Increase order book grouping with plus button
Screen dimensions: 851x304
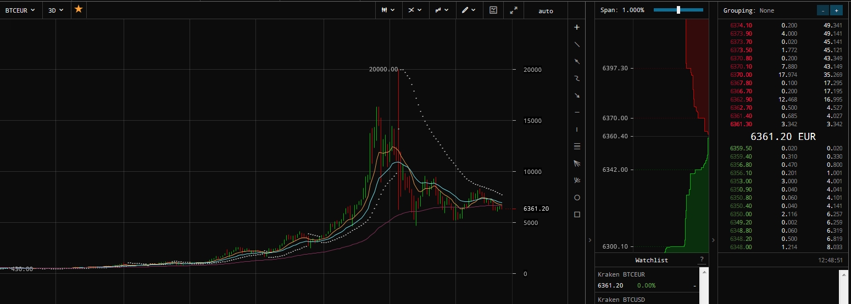(836, 10)
